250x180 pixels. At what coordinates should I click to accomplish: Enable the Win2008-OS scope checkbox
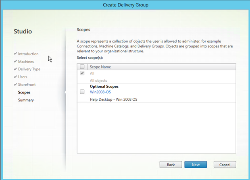tap(82, 92)
